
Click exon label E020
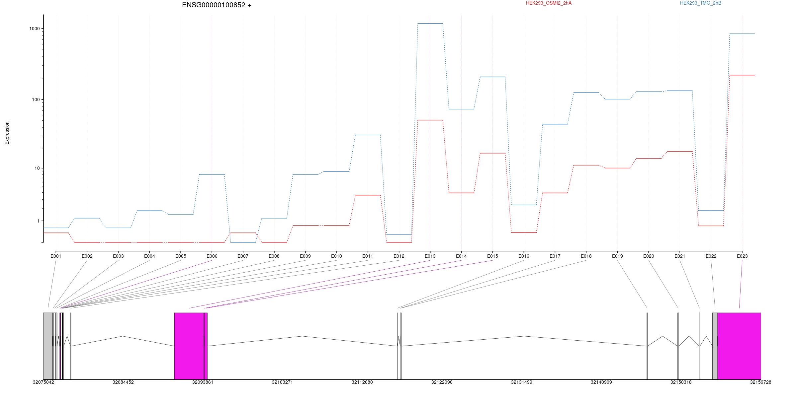pyautogui.click(x=649, y=256)
